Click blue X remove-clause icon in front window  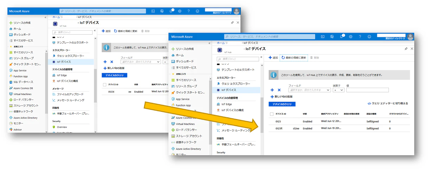(x=279, y=90)
